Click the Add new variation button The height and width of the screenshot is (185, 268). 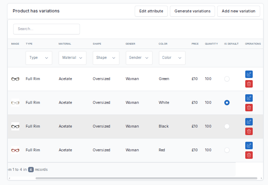click(x=238, y=11)
